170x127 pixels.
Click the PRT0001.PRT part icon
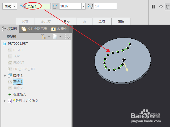pos(4,44)
